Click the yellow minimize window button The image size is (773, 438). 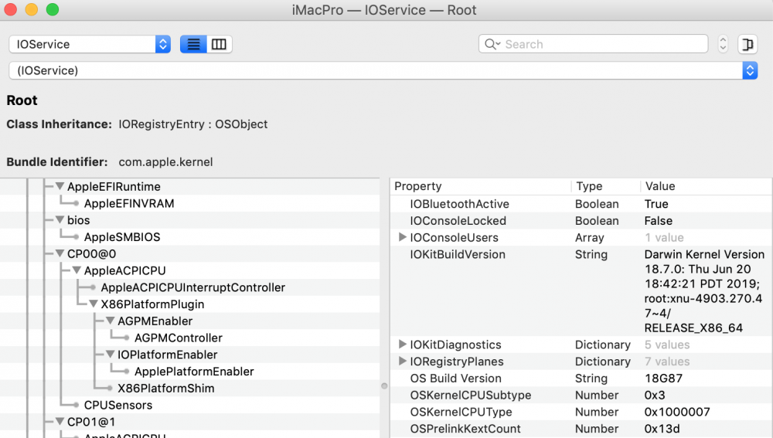pyautogui.click(x=32, y=9)
